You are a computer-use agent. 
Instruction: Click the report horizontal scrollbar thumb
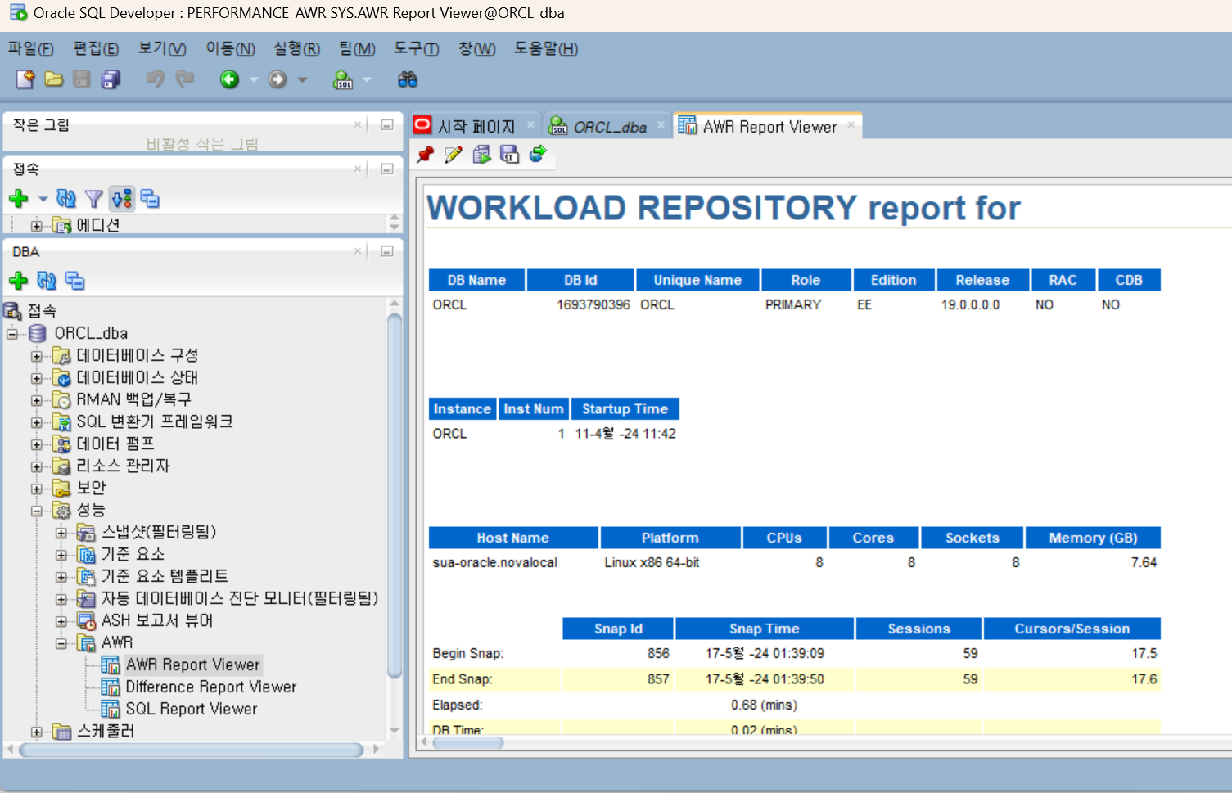[x=468, y=743]
